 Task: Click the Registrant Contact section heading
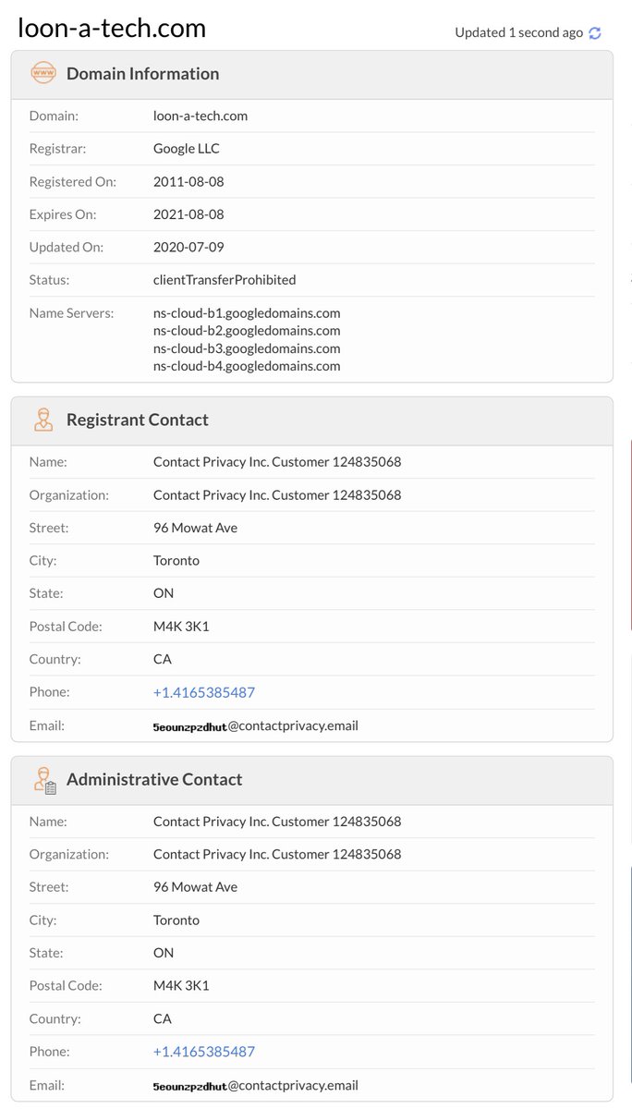[x=138, y=420]
